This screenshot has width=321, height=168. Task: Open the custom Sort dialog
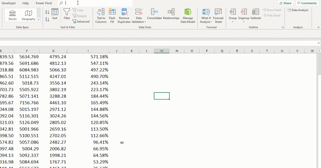(x=55, y=14)
